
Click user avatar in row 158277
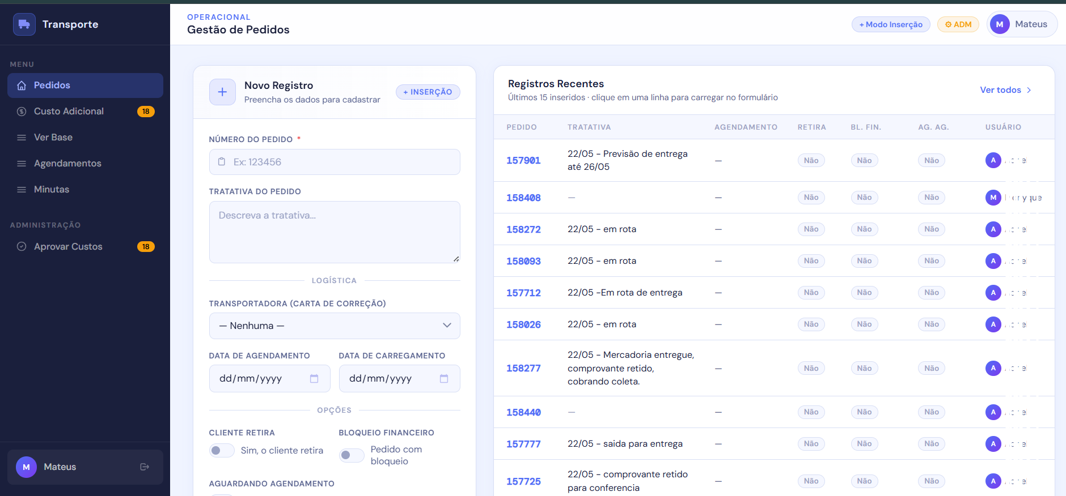coord(993,368)
